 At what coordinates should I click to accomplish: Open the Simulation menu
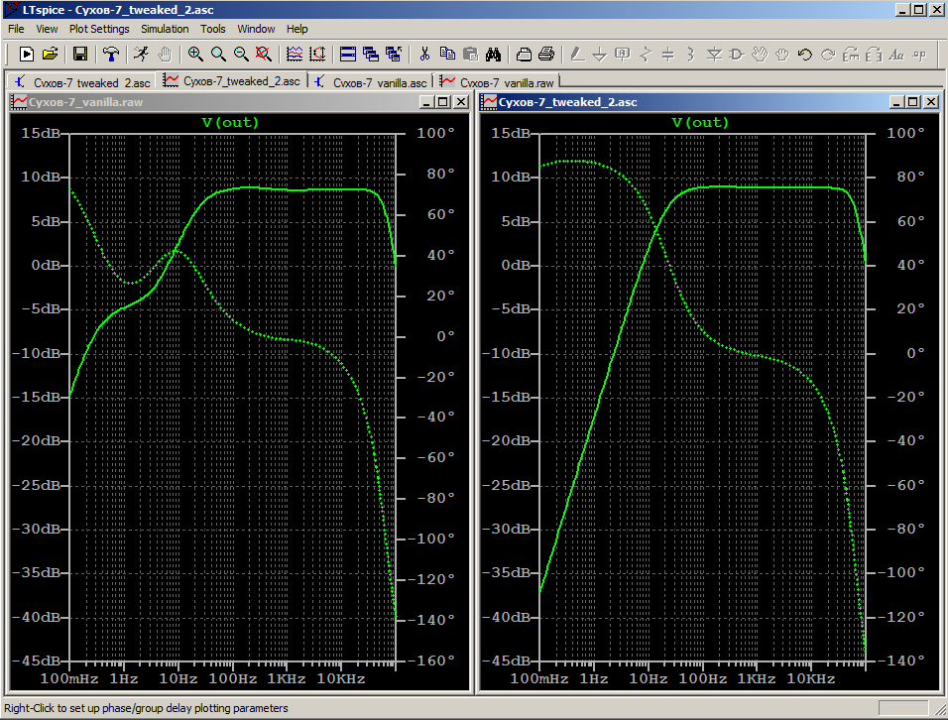click(165, 29)
